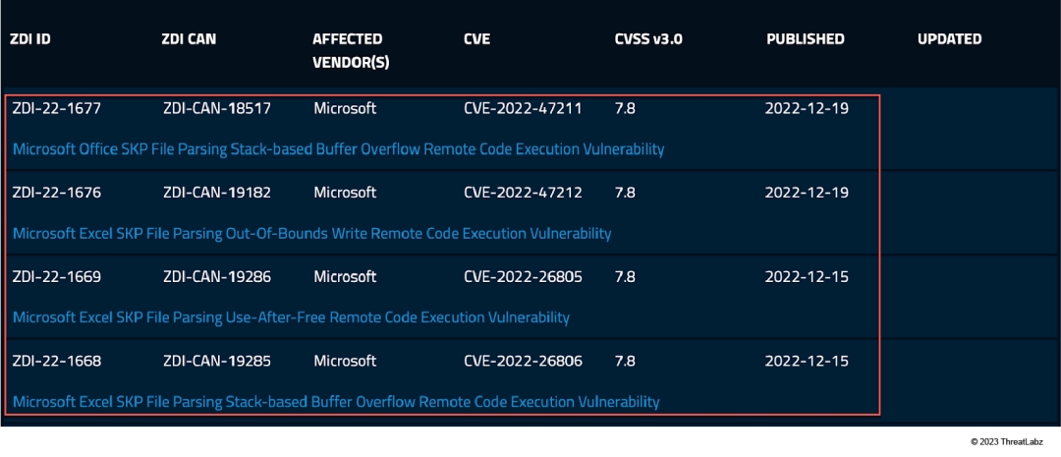The image size is (1061, 457).
Task: Click the UPDATED column header
Action: tap(949, 39)
